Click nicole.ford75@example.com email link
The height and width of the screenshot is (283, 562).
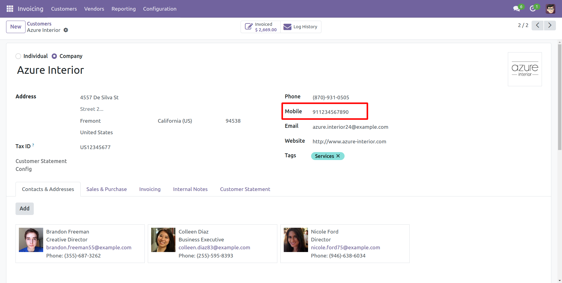345,247
